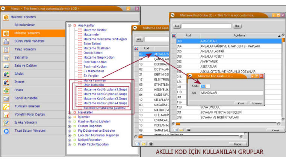Image resolution: width=286 pixels, height=162 pixels.
Task: Click Kapat button in rear Kod Grubu window
Action: [x=238, y=144]
